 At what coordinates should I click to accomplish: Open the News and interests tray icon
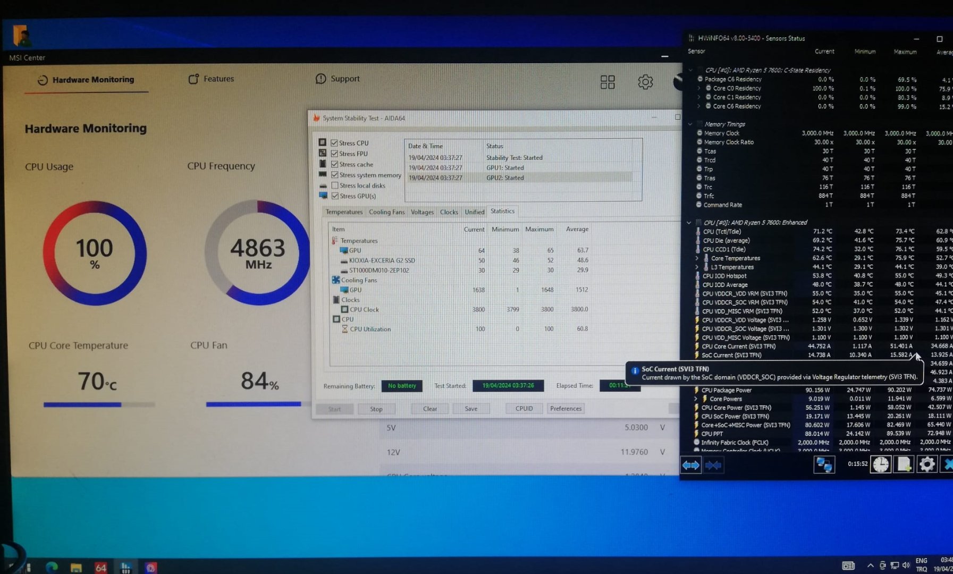pyautogui.click(x=848, y=565)
